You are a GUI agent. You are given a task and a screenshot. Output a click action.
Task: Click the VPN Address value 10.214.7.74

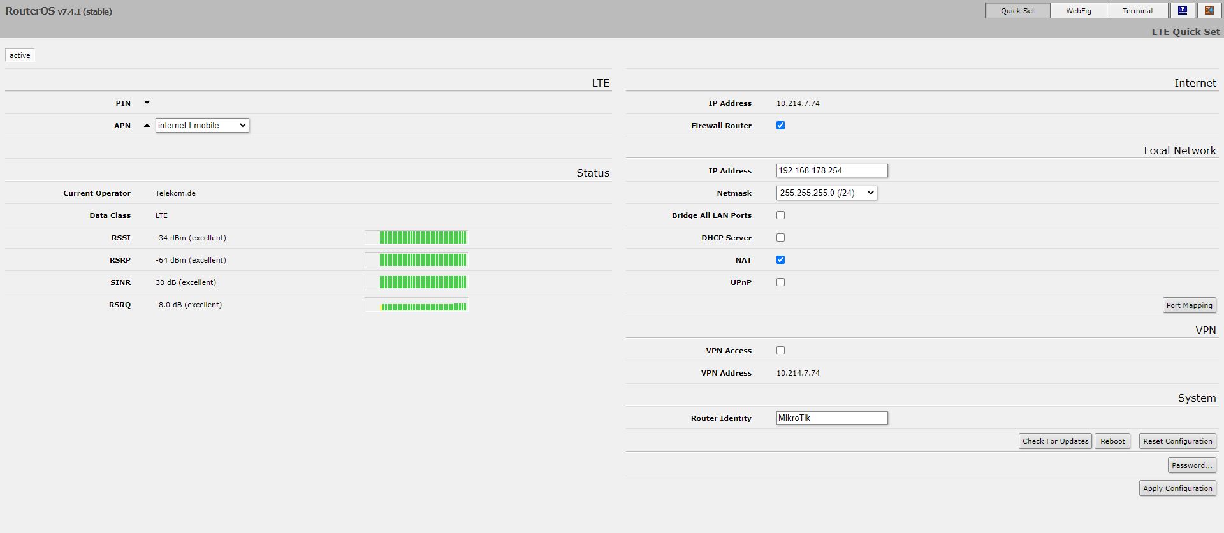(798, 373)
